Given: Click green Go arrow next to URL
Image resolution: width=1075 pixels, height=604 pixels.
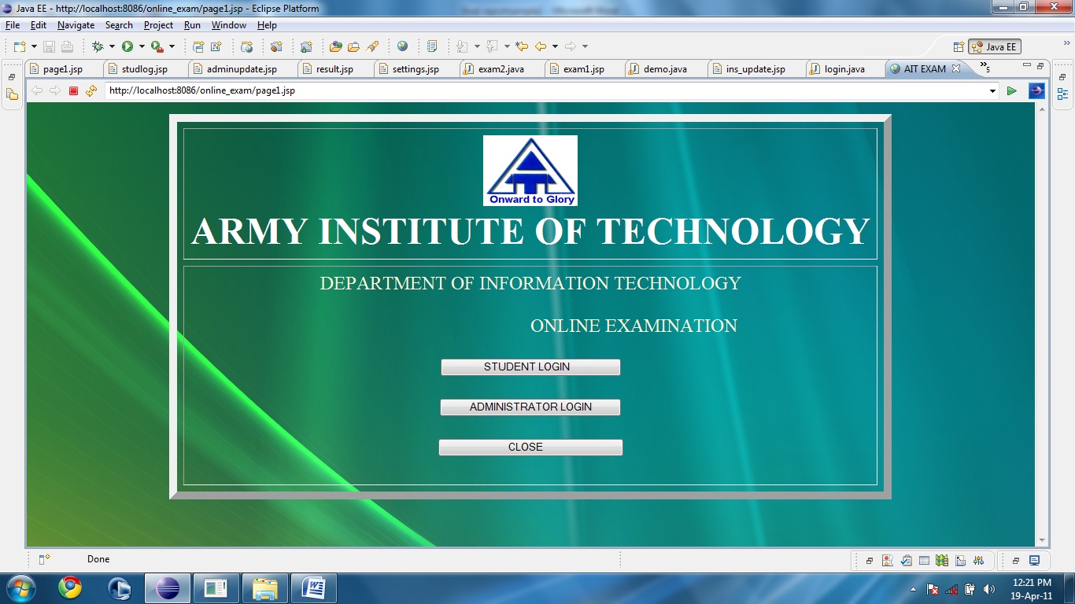Looking at the screenshot, I should [x=1012, y=90].
